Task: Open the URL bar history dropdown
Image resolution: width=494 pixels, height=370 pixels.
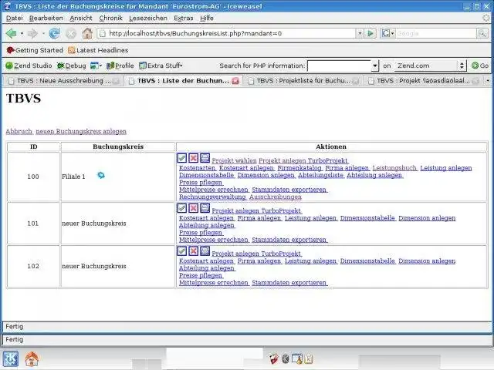Action: point(360,33)
